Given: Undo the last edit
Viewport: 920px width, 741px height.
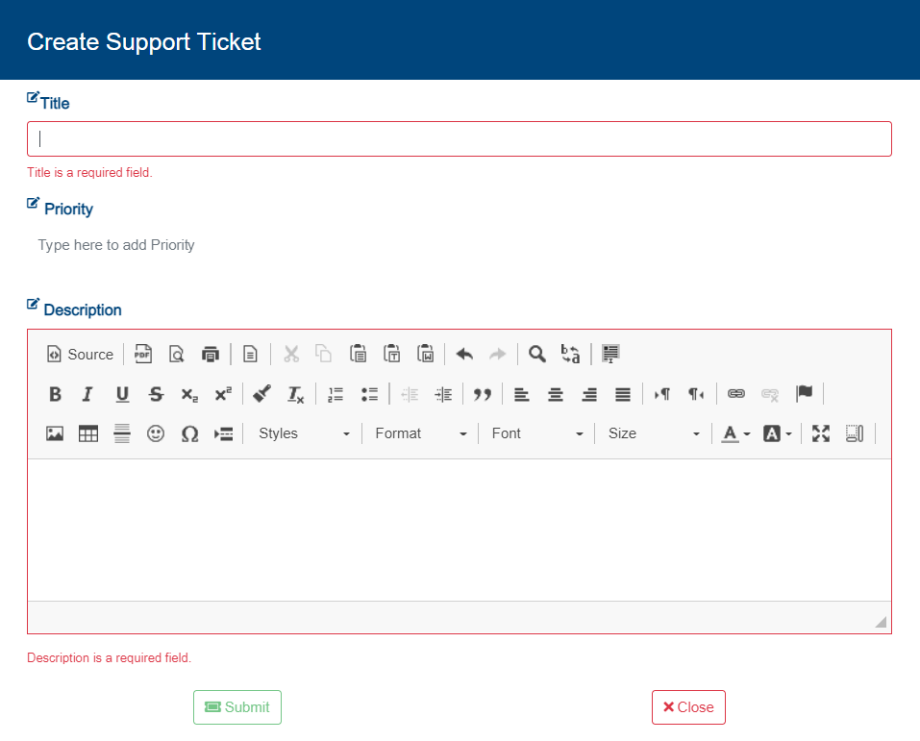Looking at the screenshot, I should 464,355.
